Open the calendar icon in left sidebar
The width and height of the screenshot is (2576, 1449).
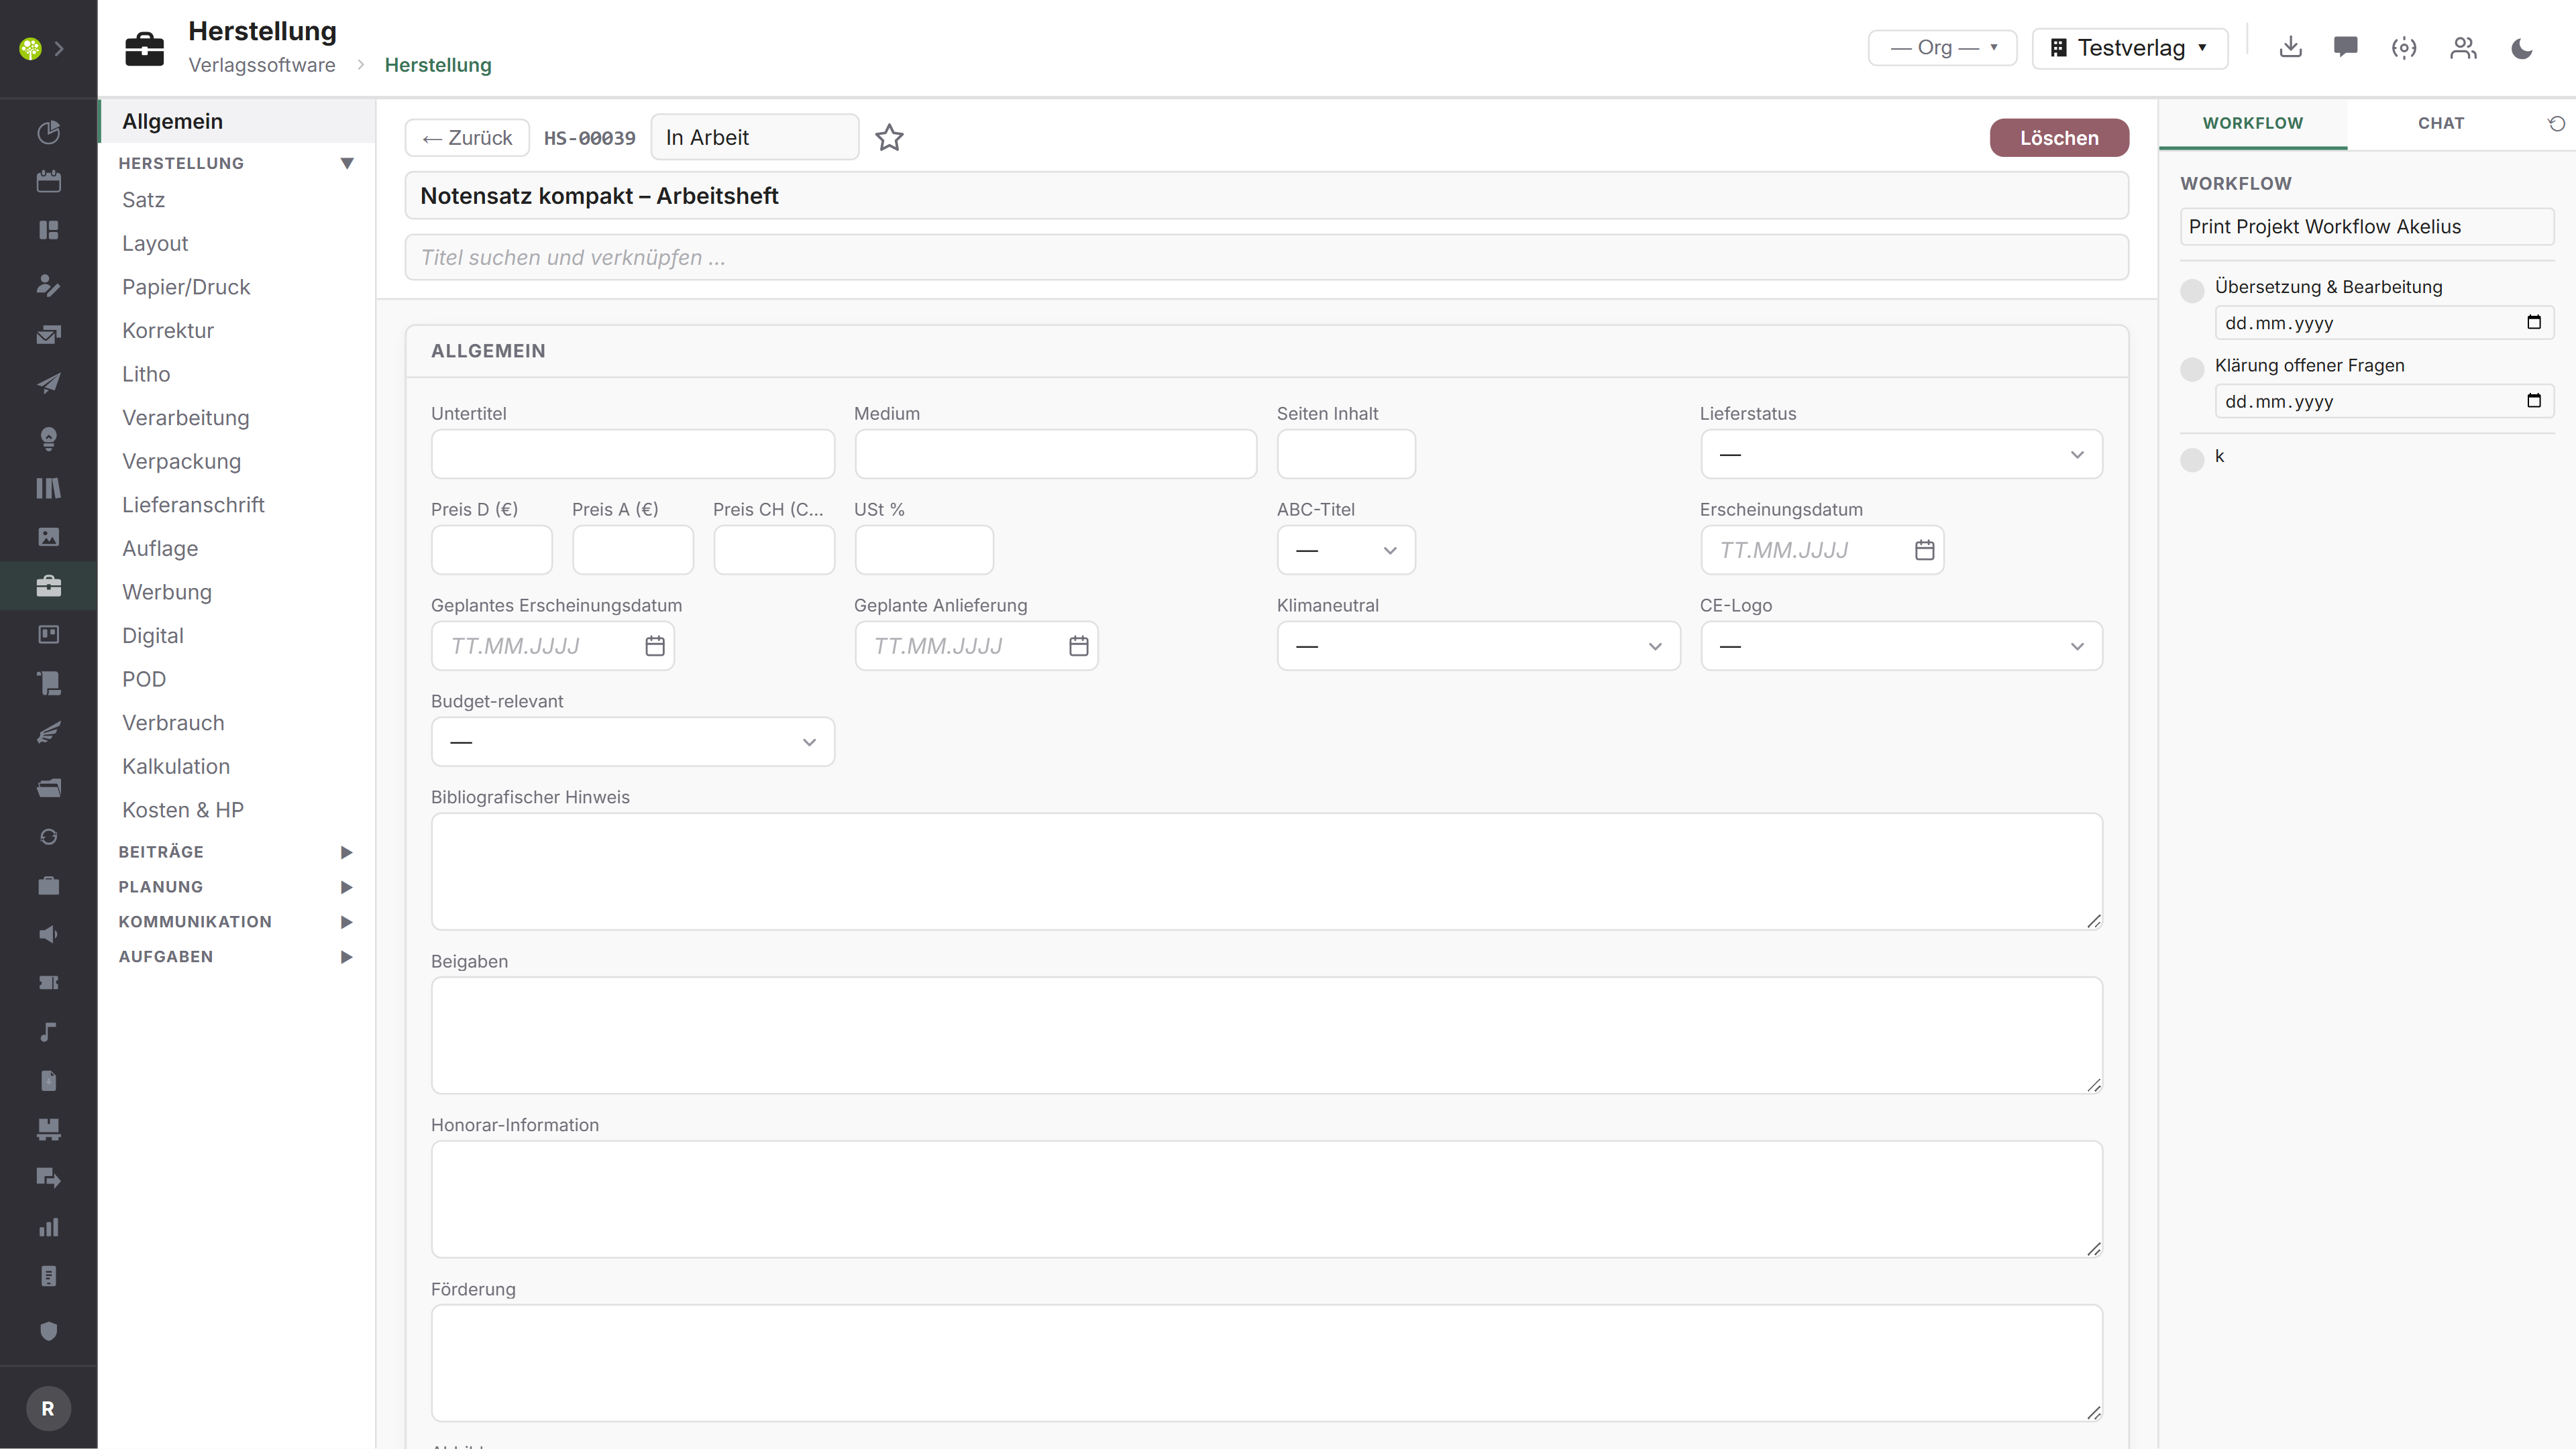click(x=48, y=181)
